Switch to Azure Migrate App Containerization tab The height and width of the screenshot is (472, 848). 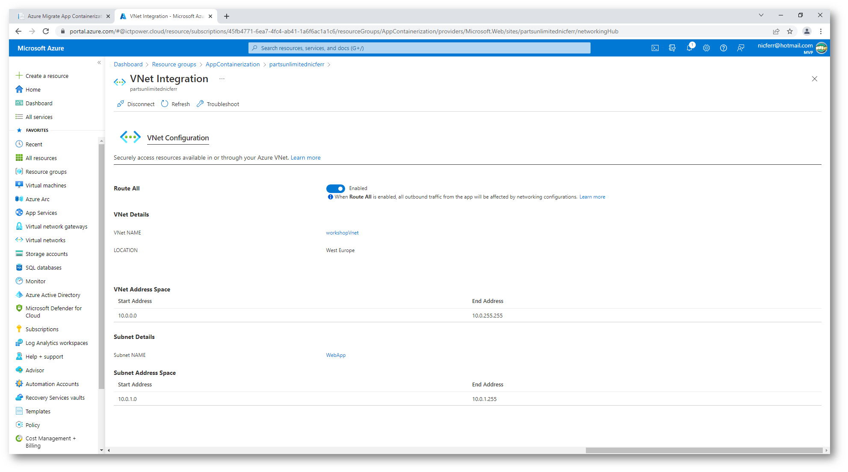click(63, 16)
